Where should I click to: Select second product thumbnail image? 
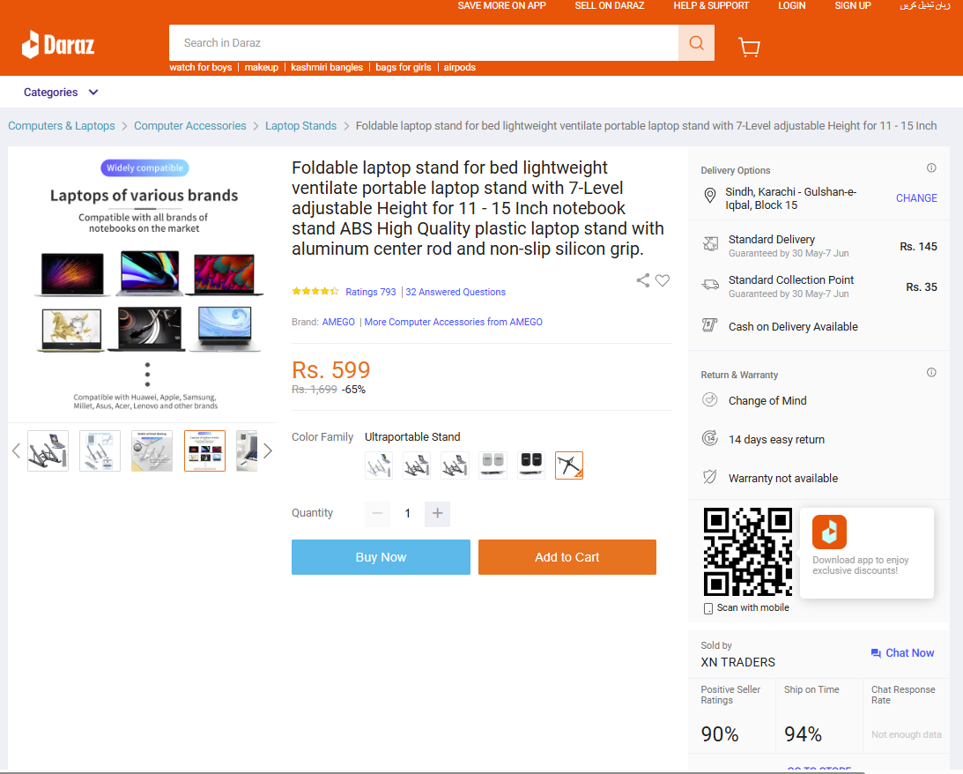click(100, 450)
